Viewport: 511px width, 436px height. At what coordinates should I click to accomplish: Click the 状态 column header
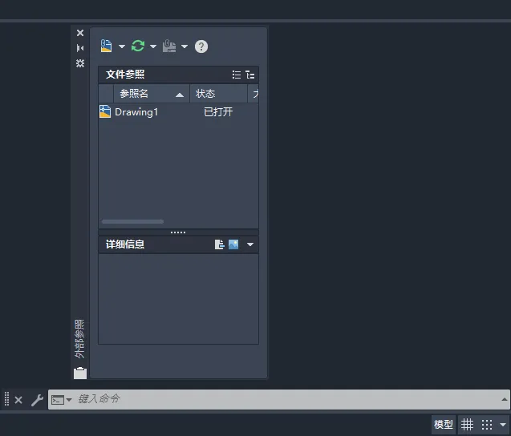[218, 94]
